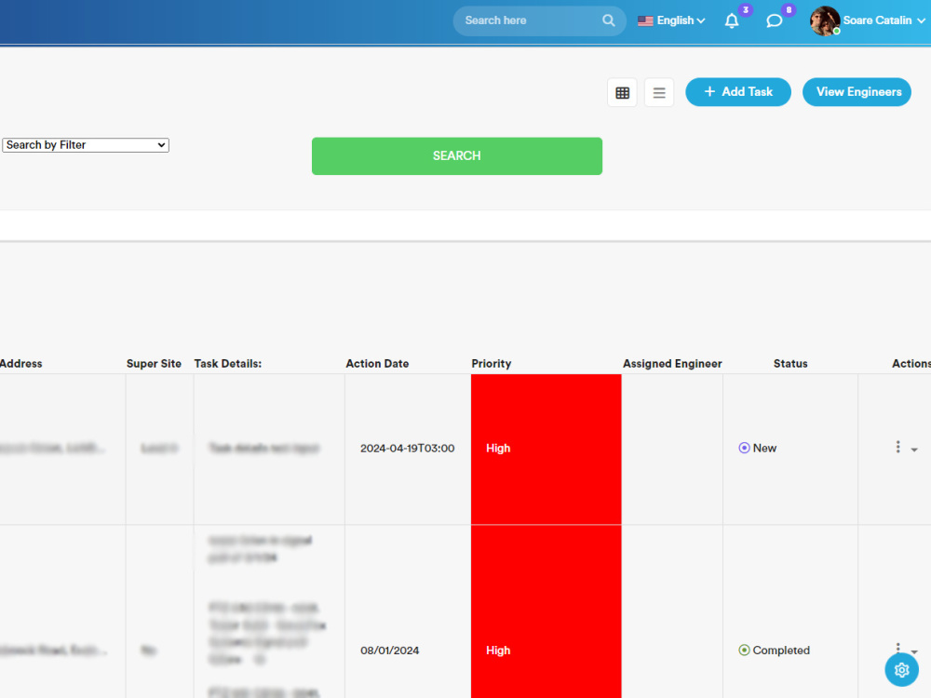
Task: Click the Task Details column header
Action: click(228, 364)
